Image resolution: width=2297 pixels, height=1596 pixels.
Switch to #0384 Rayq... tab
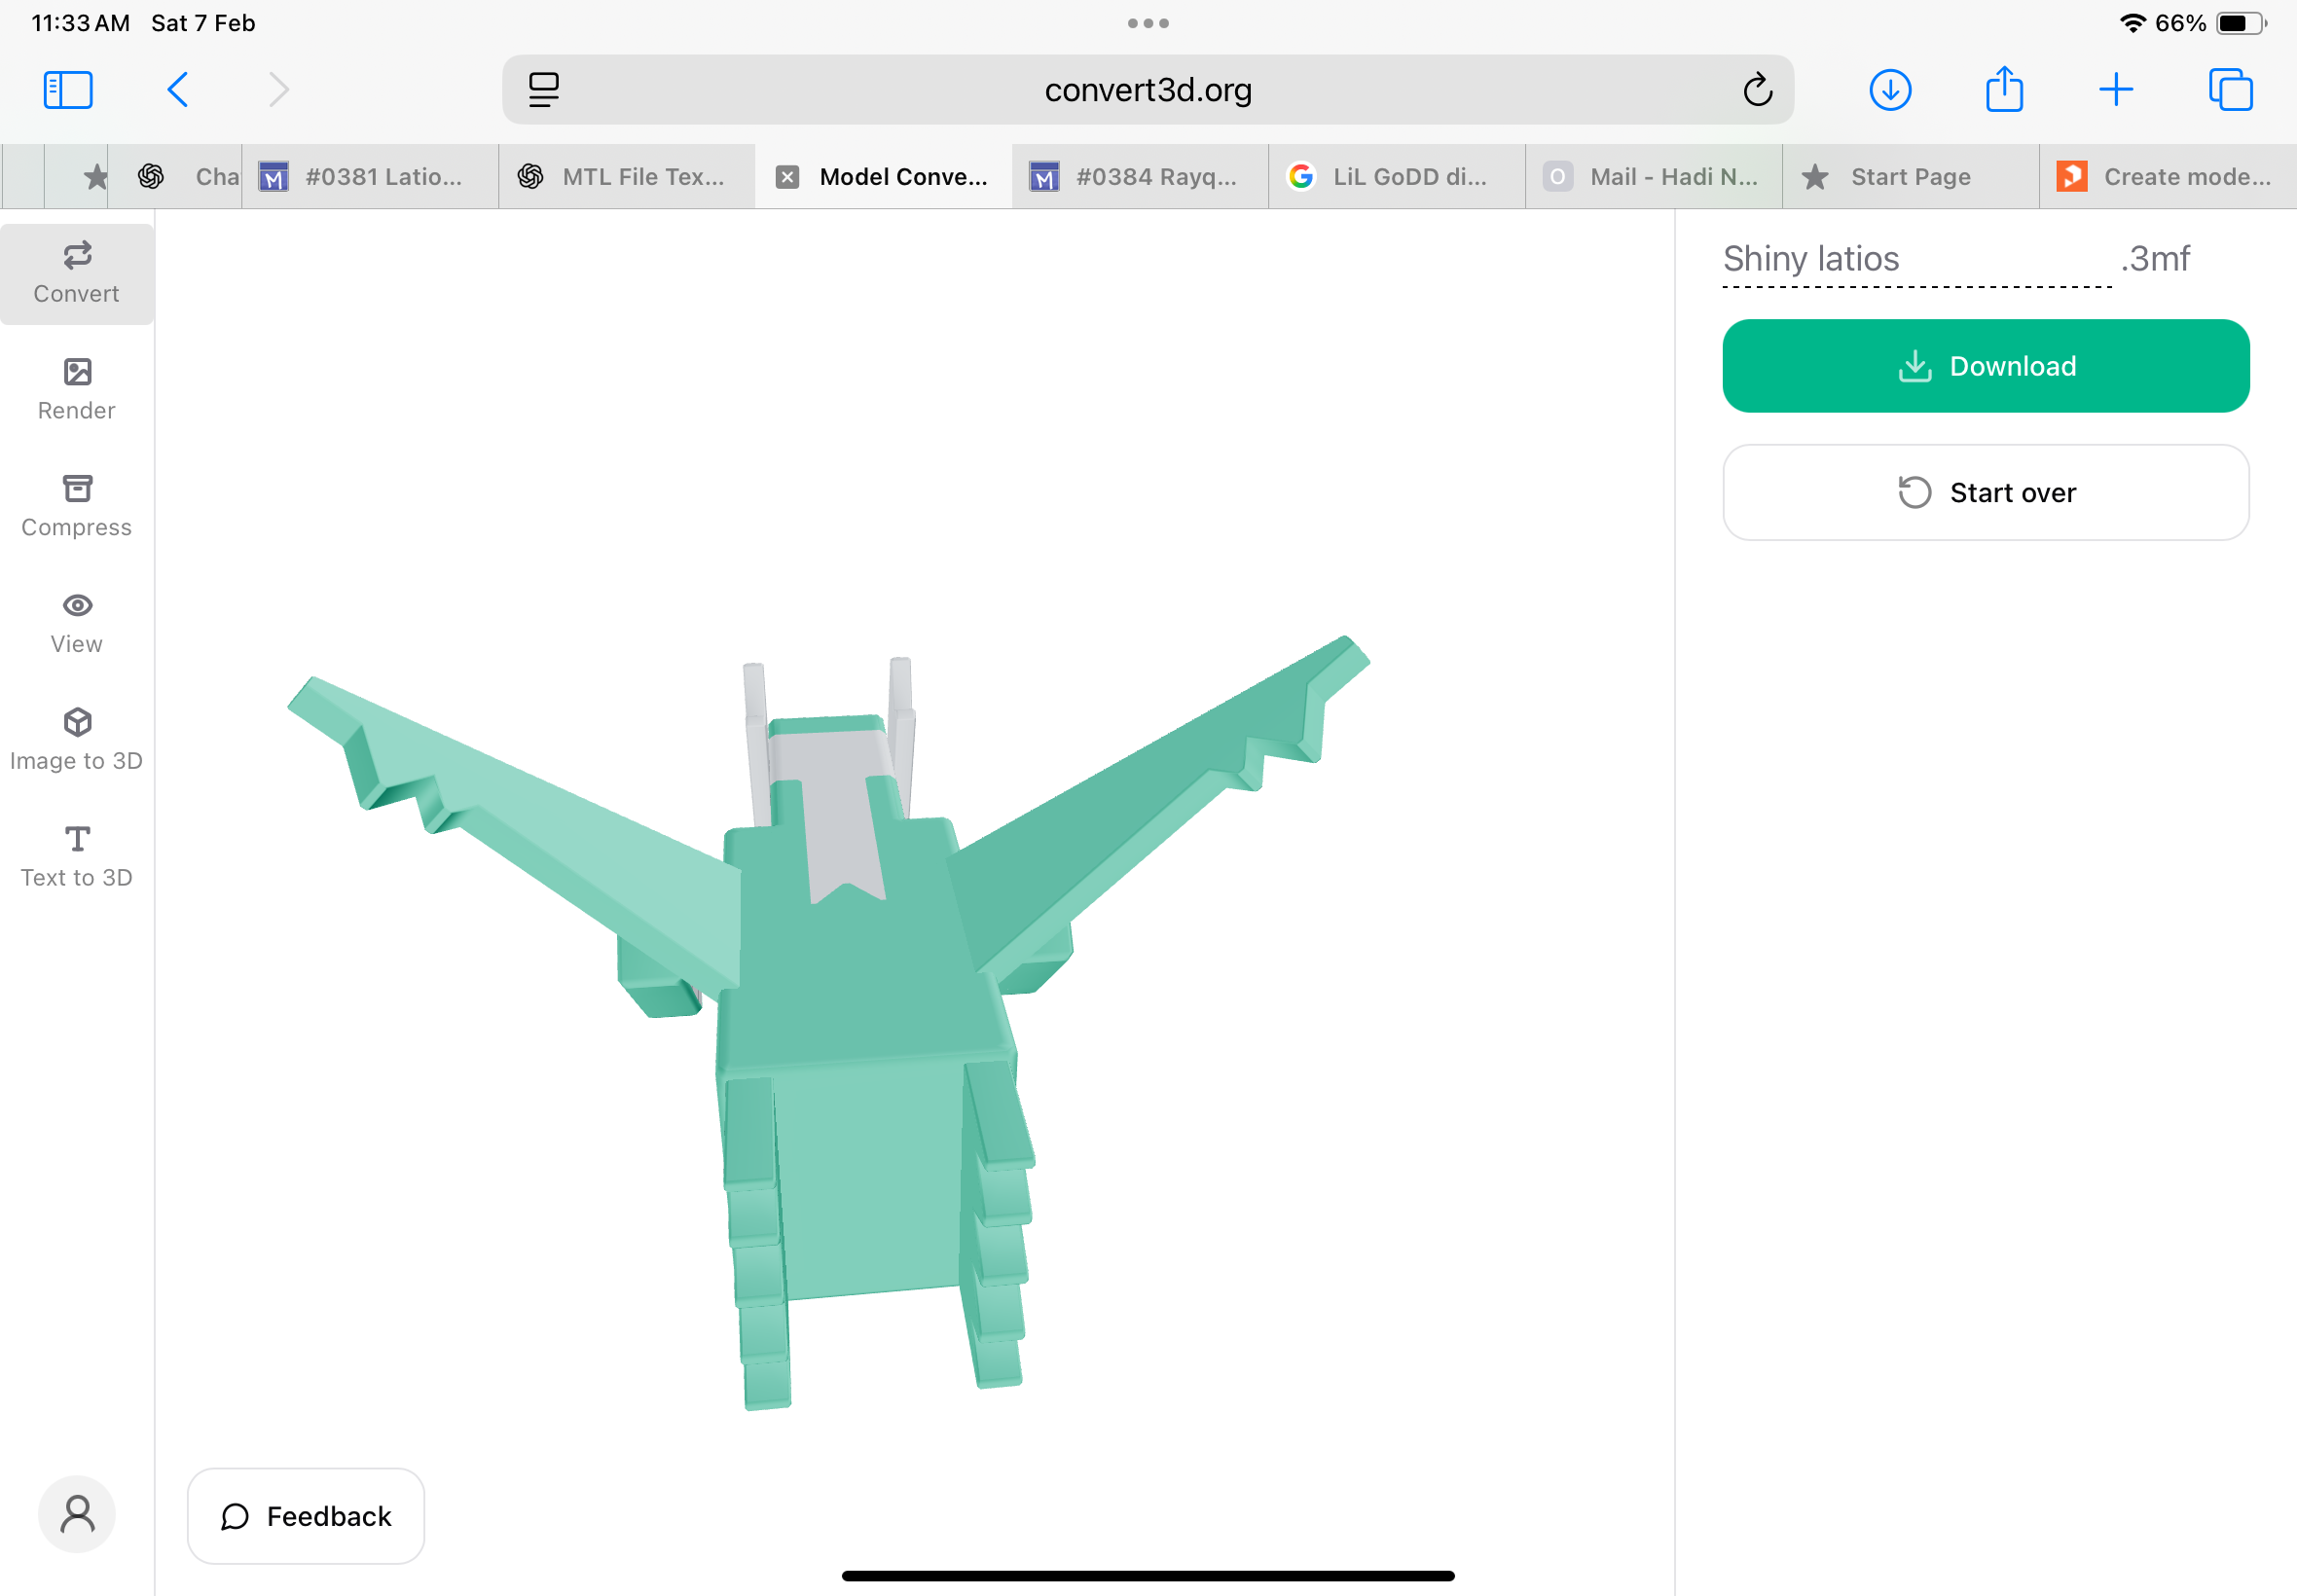1140,177
